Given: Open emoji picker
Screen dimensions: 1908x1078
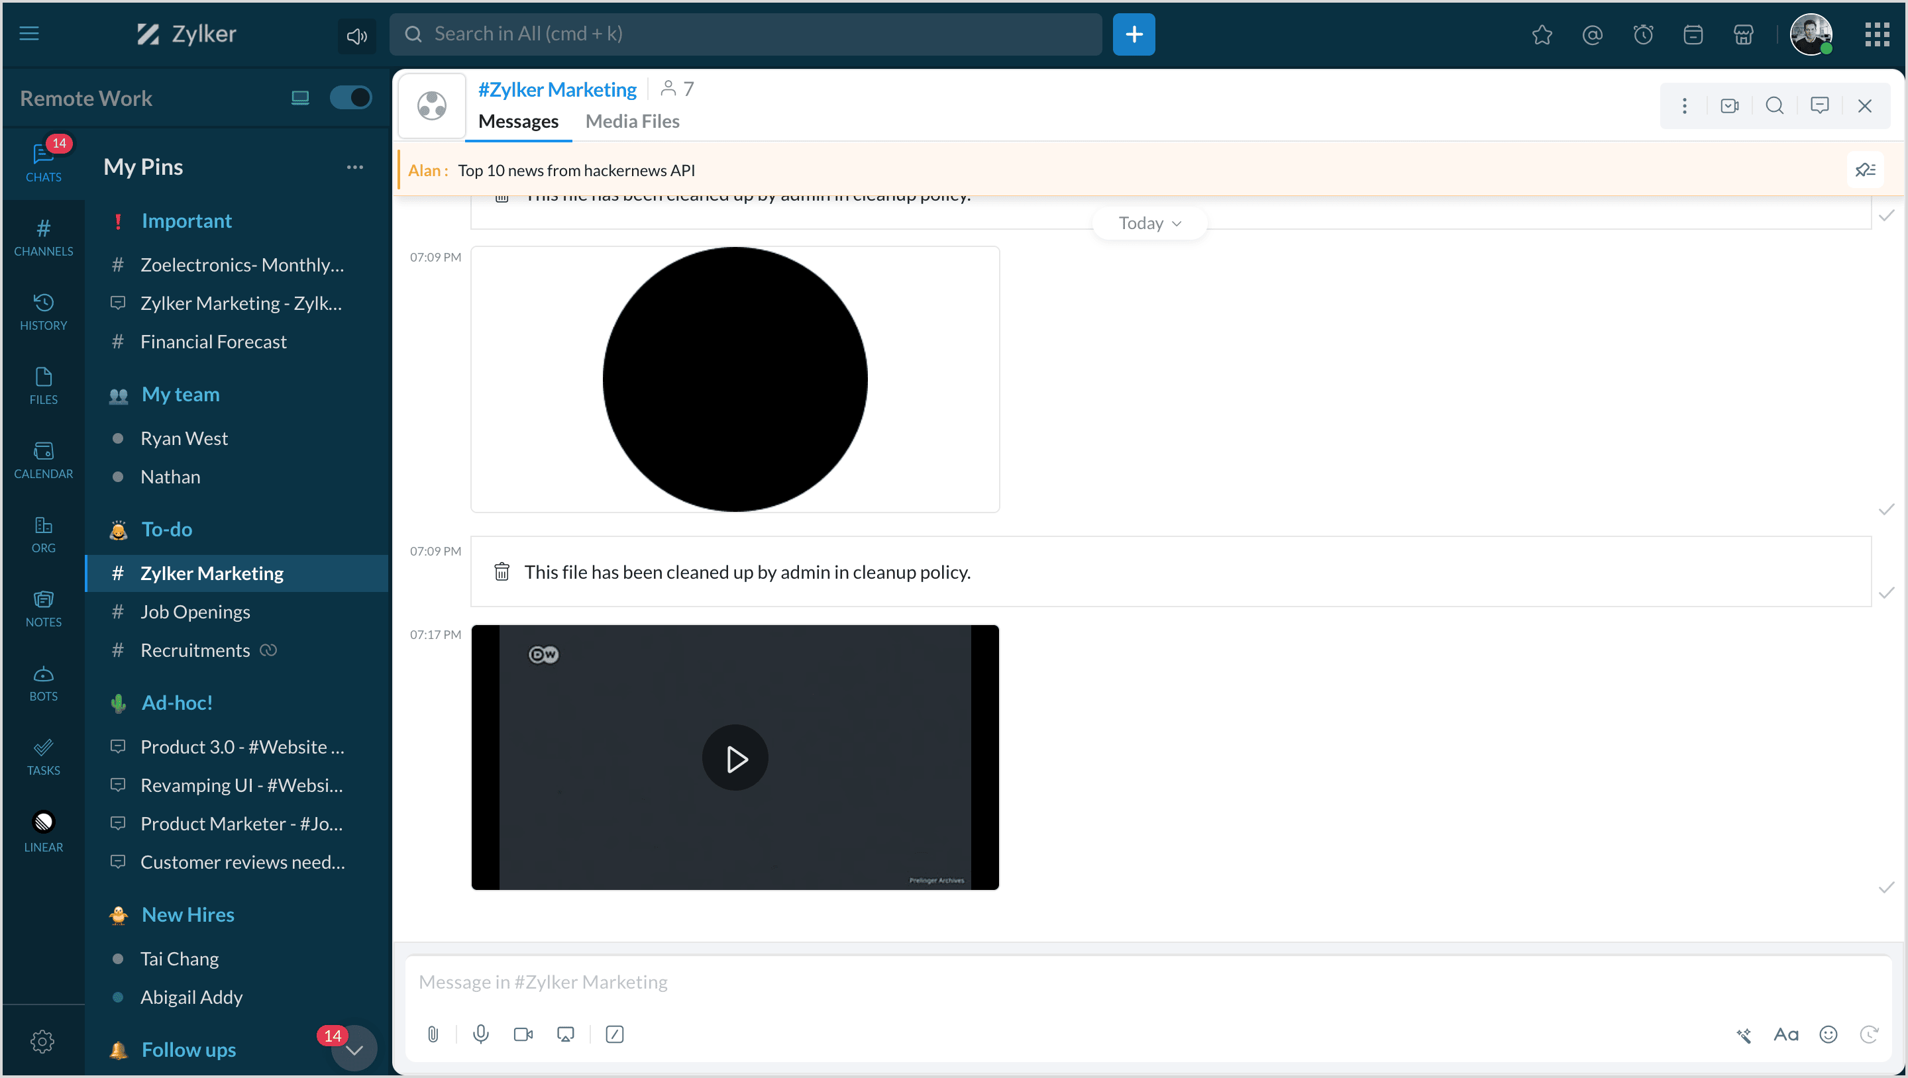Looking at the screenshot, I should [1828, 1034].
